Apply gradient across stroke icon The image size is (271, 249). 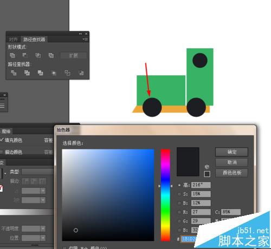[x=43, y=181]
